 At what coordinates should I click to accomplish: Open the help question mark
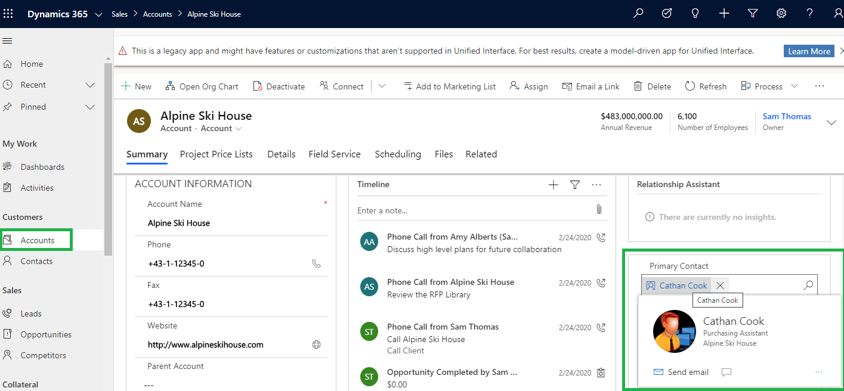pos(809,13)
